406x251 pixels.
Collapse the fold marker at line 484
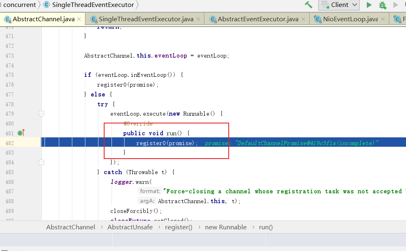tap(41, 162)
